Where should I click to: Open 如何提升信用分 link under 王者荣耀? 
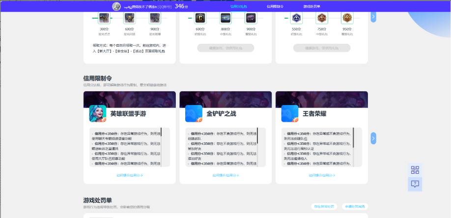click(322, 175)
